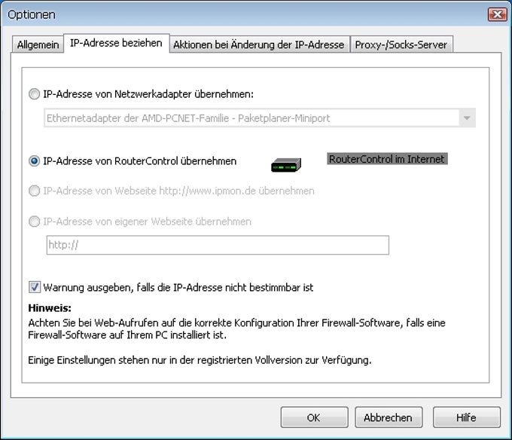
Task: Choose IP-Adresse von Webseite ipmon.de radio
Action: [x=35, y=191]
